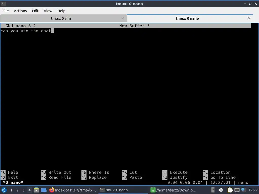This screenshot has height=194, width=259.
Task: Open the Help menu
Action: pos(61,11)
